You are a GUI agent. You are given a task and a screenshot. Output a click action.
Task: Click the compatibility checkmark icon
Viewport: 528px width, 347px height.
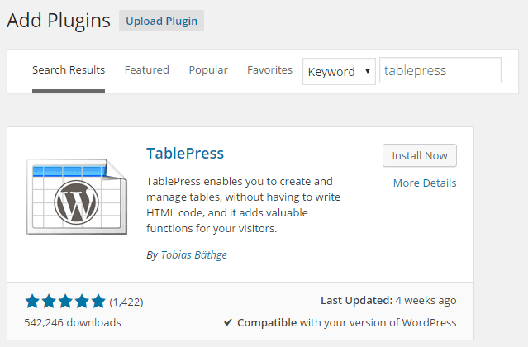[x=228, y=322]
